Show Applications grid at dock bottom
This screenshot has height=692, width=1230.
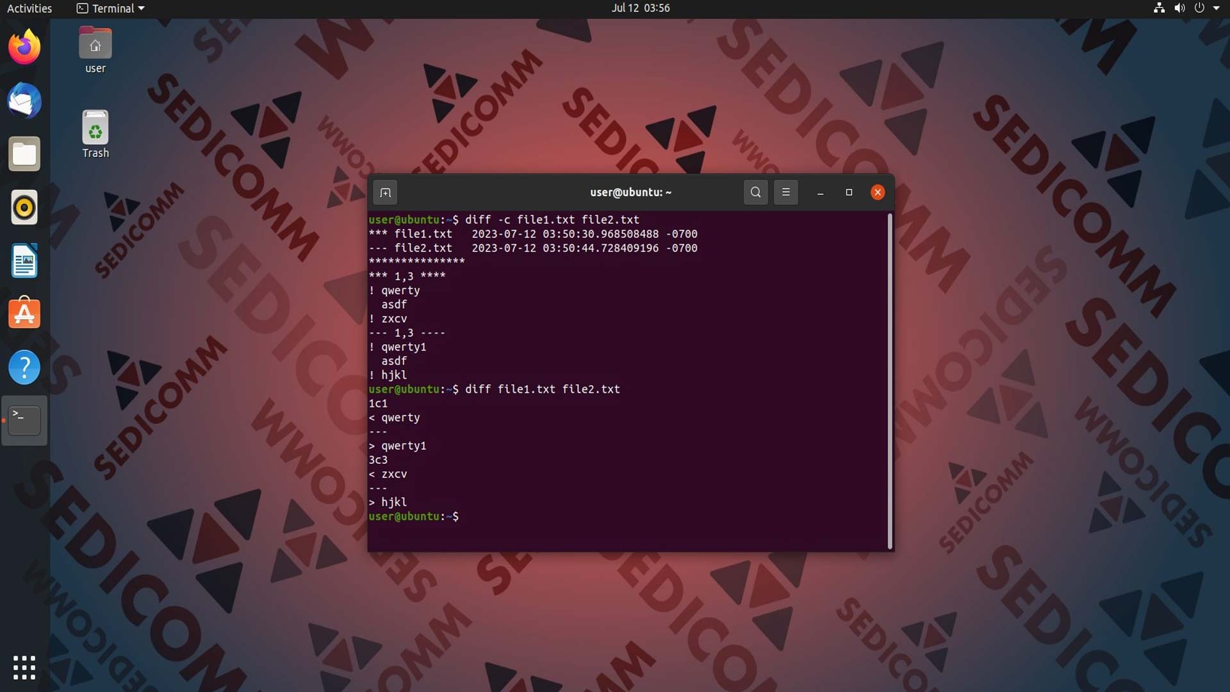(24, 667)
